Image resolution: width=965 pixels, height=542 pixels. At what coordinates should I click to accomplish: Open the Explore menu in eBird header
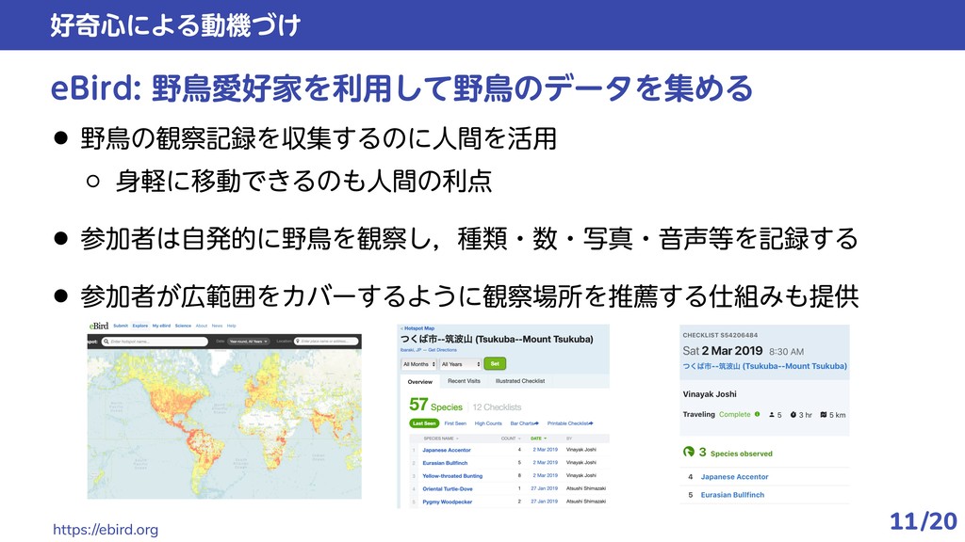coord(140,326)
